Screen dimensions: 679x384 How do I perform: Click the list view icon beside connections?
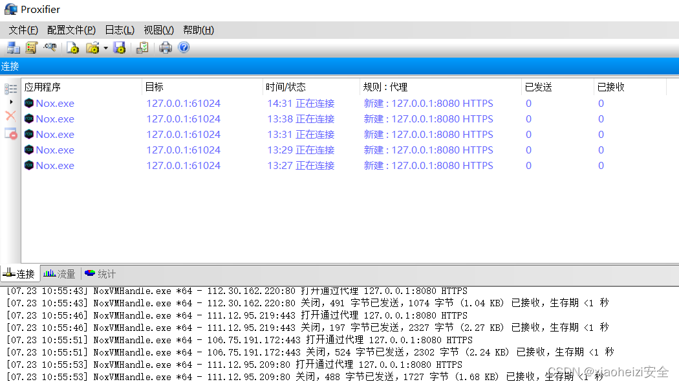tap(11, 89)
